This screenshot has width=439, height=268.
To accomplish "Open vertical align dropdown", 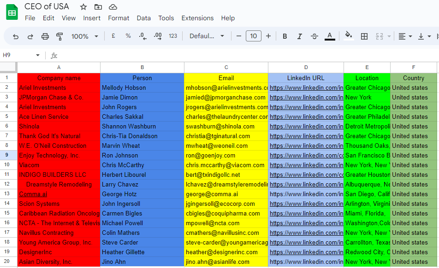I will 424,36.
